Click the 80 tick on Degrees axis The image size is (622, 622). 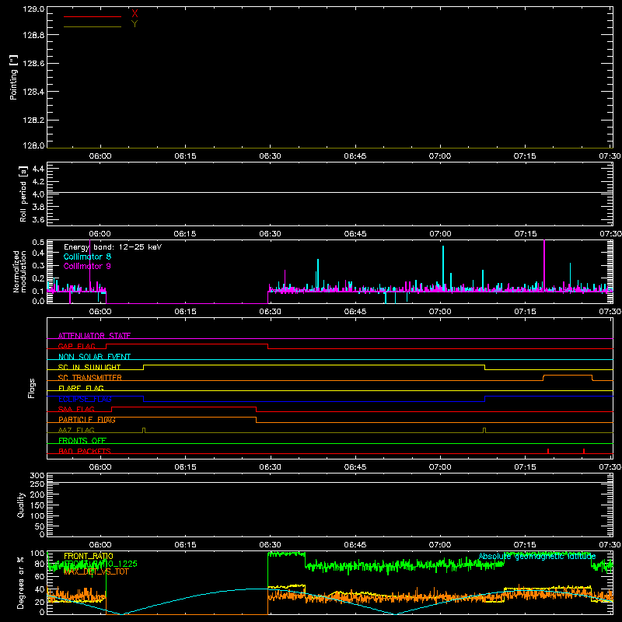coord(40,564)
